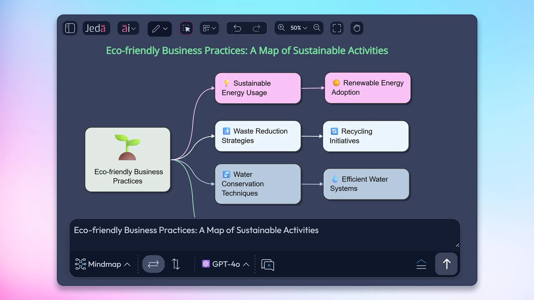Click the fullscreen fit icon
The width and height of the screenshot is (534, 300).
337,28
